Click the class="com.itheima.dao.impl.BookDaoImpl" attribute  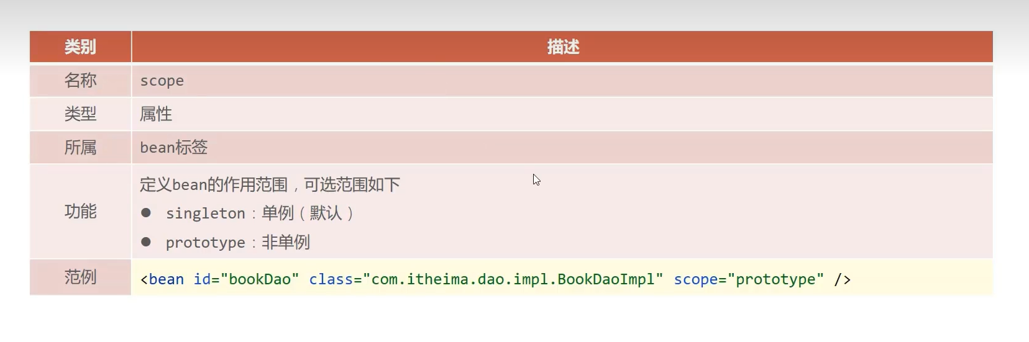point(486,279)
